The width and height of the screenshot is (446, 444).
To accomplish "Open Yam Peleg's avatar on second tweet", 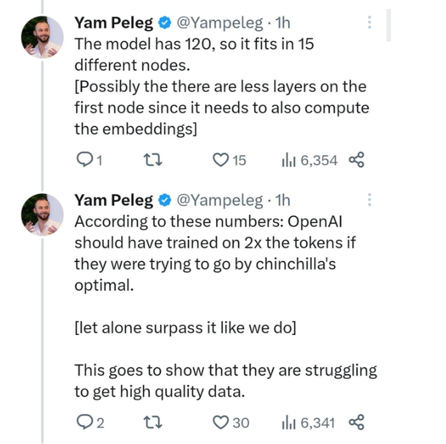I will 43,215.
